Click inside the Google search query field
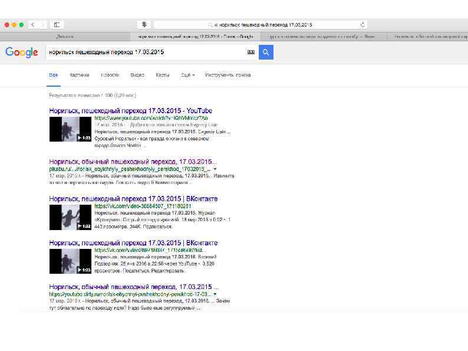The height and width of the screenshot is (351, 468). coord(146,53)
